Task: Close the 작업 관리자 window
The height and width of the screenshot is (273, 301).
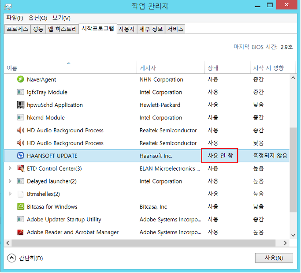Action: (x=286, y=4)
